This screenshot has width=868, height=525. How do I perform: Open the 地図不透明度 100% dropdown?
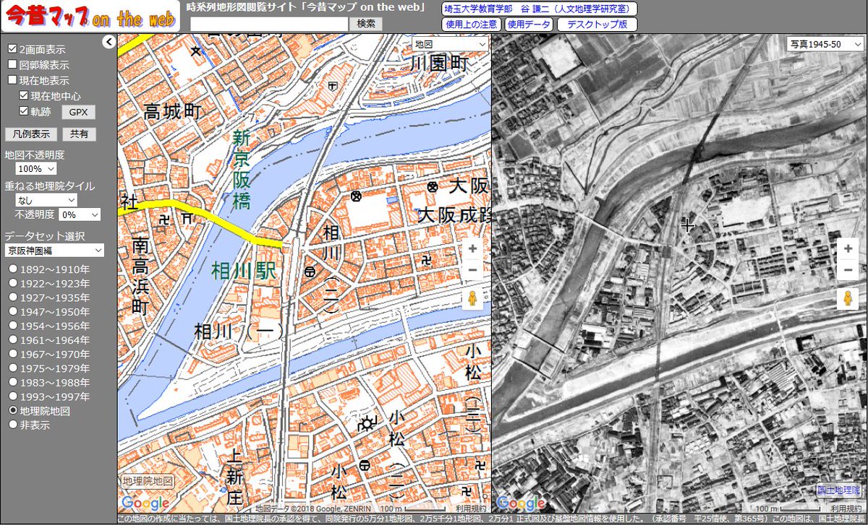[36, 168]
